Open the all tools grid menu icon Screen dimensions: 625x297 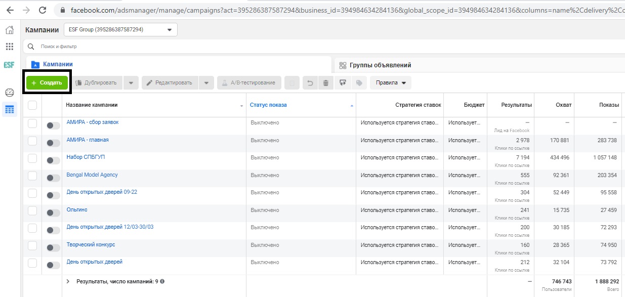9,47
